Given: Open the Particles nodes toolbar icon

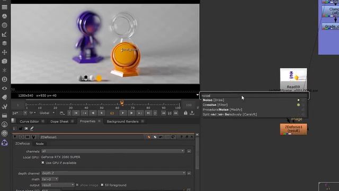Looking at the screenshot, I should (x=4, y=70).
